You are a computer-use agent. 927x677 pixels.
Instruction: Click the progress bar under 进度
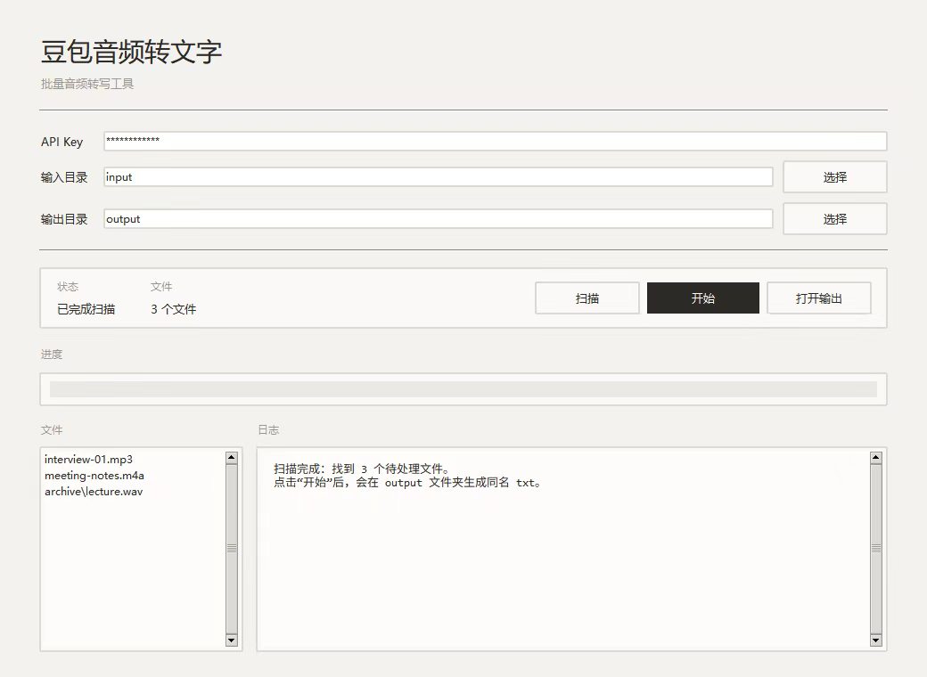pos(463,388)
